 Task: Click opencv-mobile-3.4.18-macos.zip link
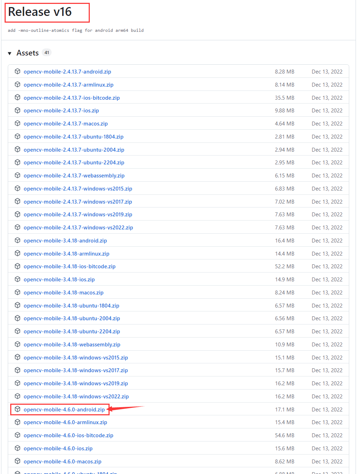tap(64, 293)
